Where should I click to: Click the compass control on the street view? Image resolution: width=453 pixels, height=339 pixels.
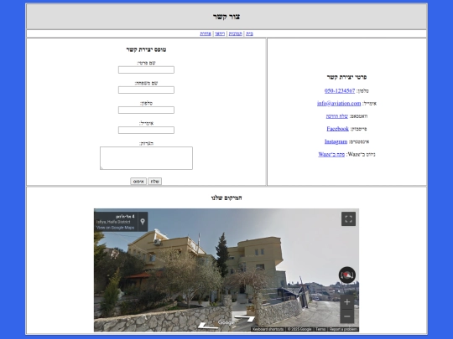(x=347, y=275)
